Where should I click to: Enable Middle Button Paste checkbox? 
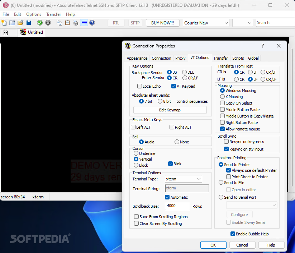click(x=240, y=110)
